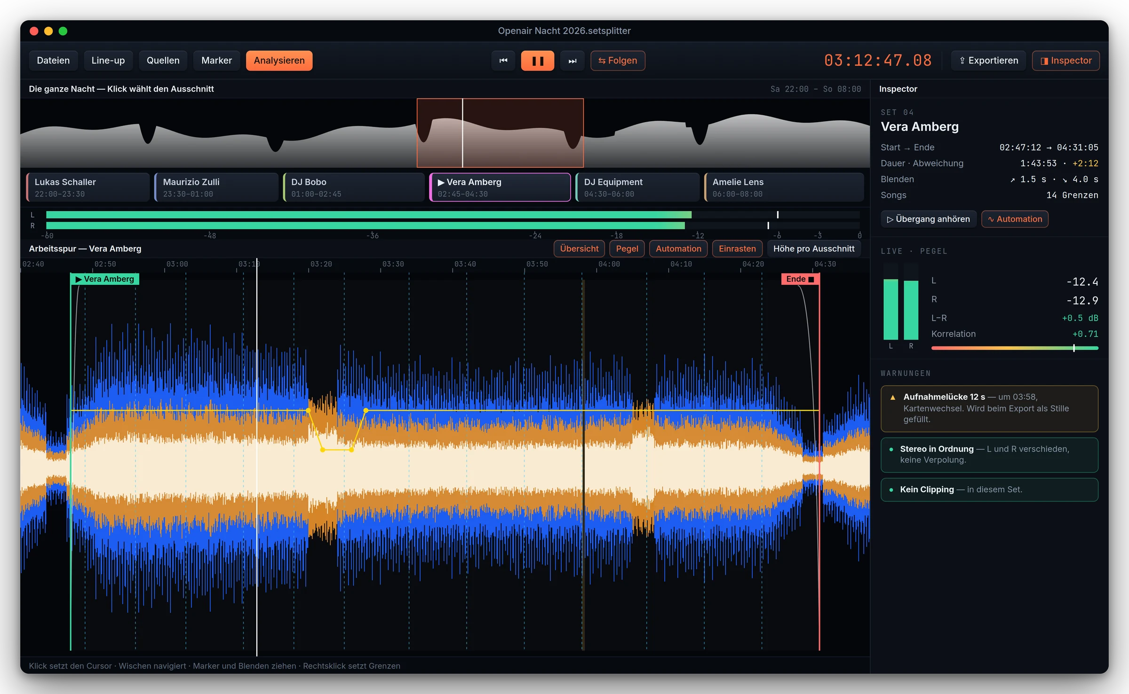
Task: Select the DJ Bobo set block
Action: (354, 187)
